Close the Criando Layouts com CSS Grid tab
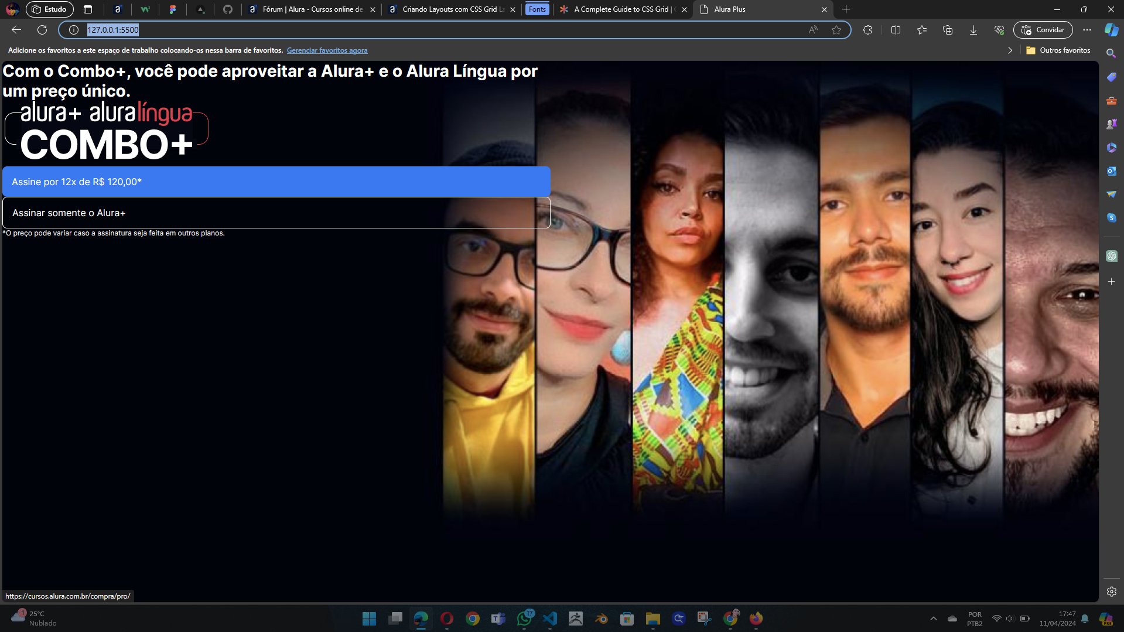Viewport: 1124px width, 632px height. 513,9
